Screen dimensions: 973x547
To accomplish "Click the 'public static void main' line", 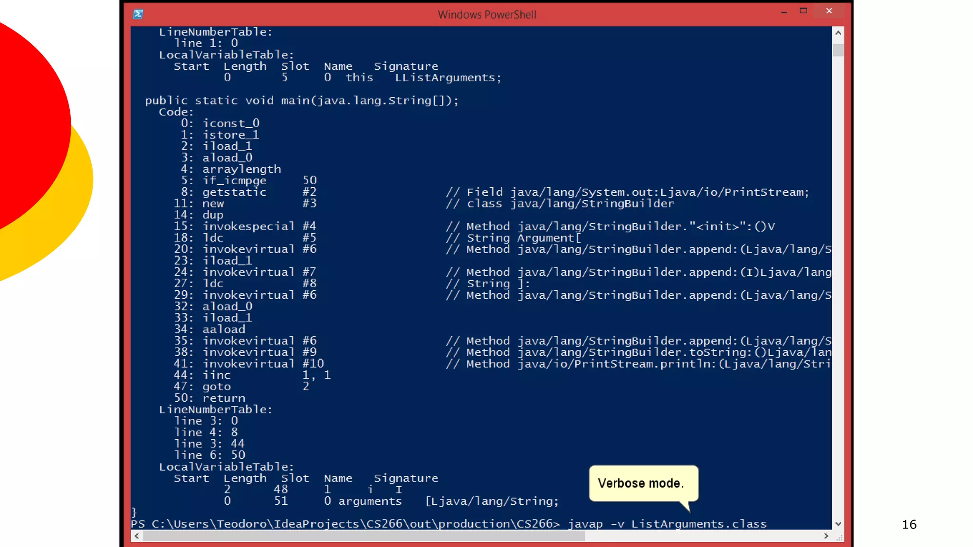I will 302,101.
